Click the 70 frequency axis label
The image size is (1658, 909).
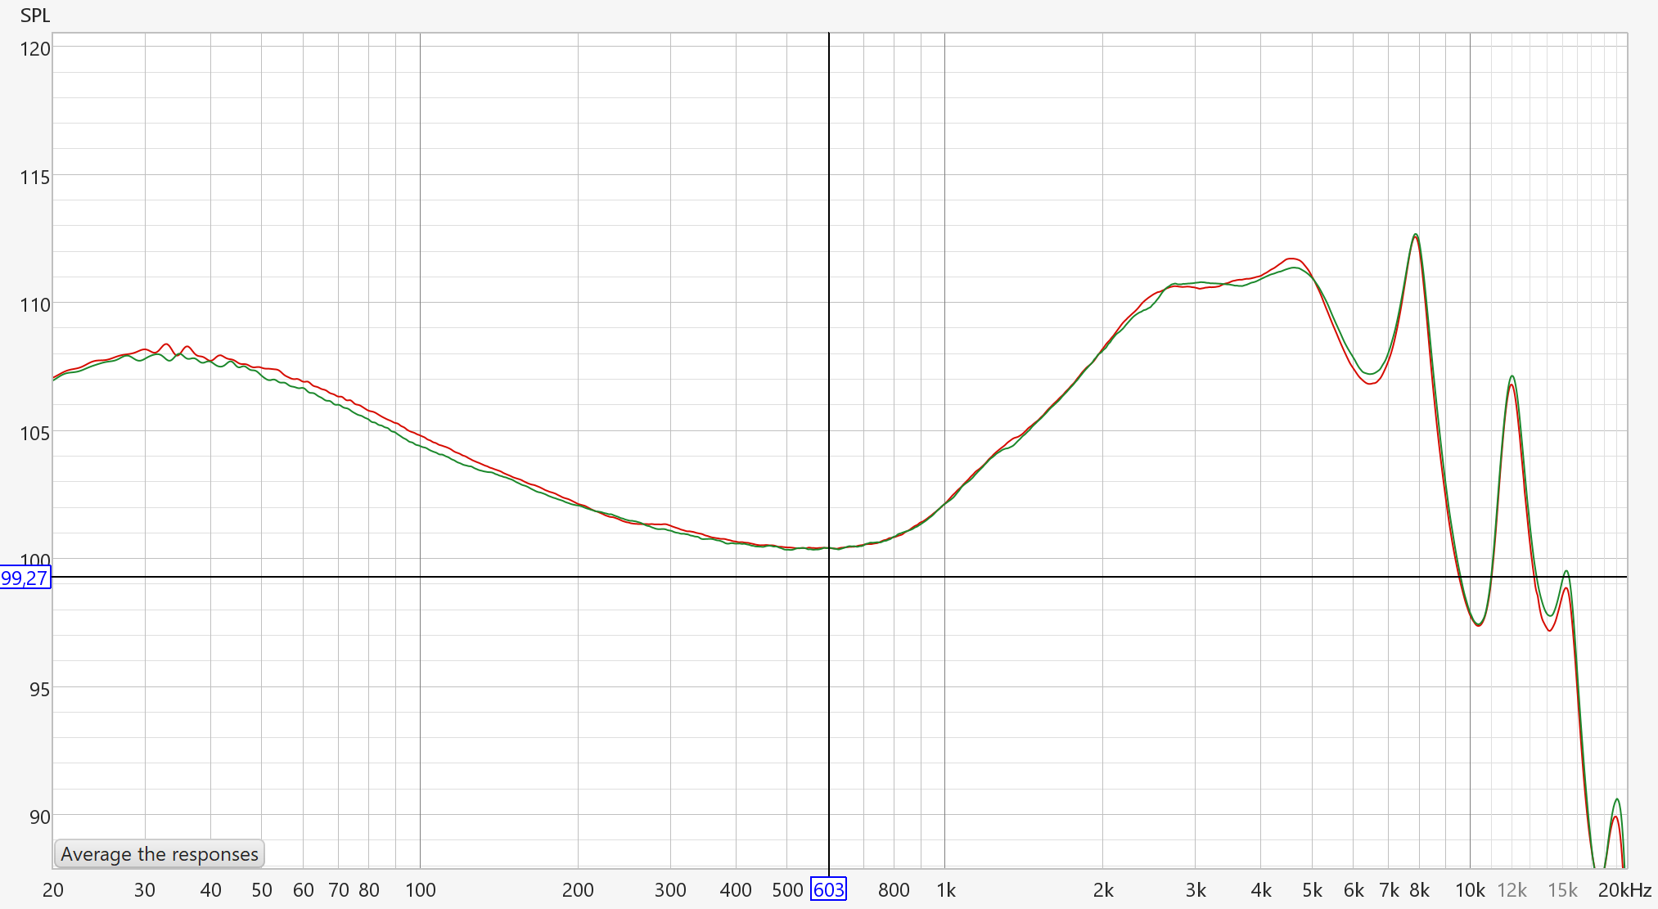339,890
